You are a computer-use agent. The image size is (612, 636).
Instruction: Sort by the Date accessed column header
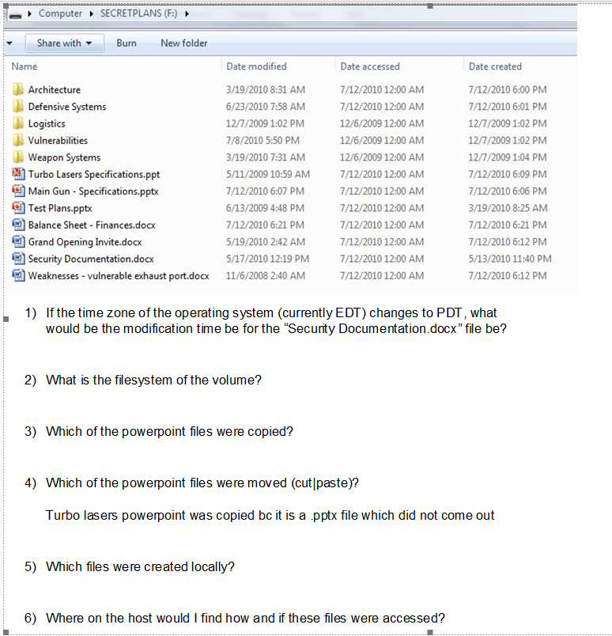[x=370, y=66]
